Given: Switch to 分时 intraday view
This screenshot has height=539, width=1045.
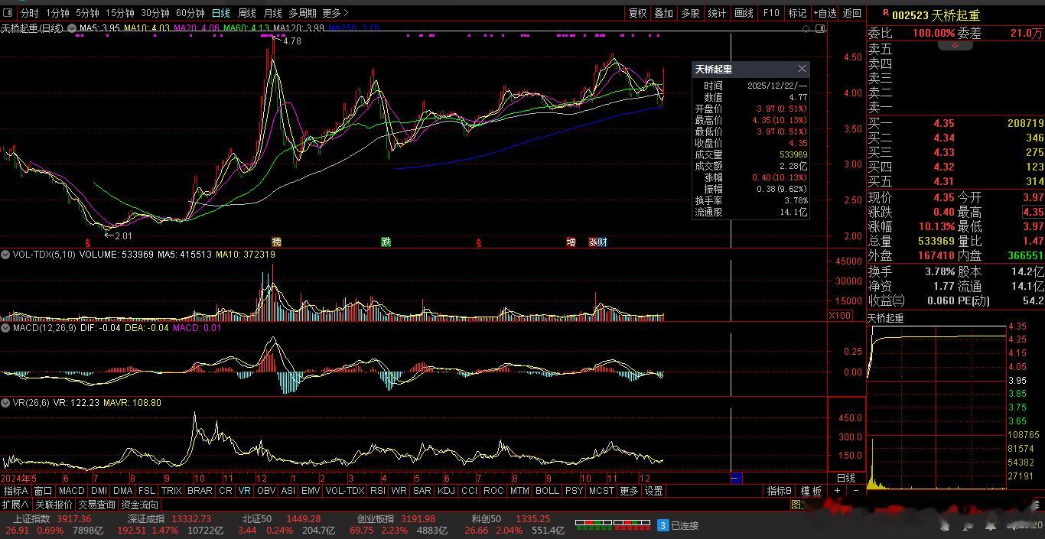Looking at the screenshot, I should tap(29, 13).
